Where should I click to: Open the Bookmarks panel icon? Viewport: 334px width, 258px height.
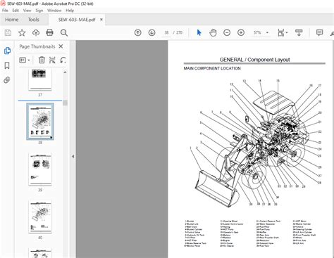[x=7, y=65]
